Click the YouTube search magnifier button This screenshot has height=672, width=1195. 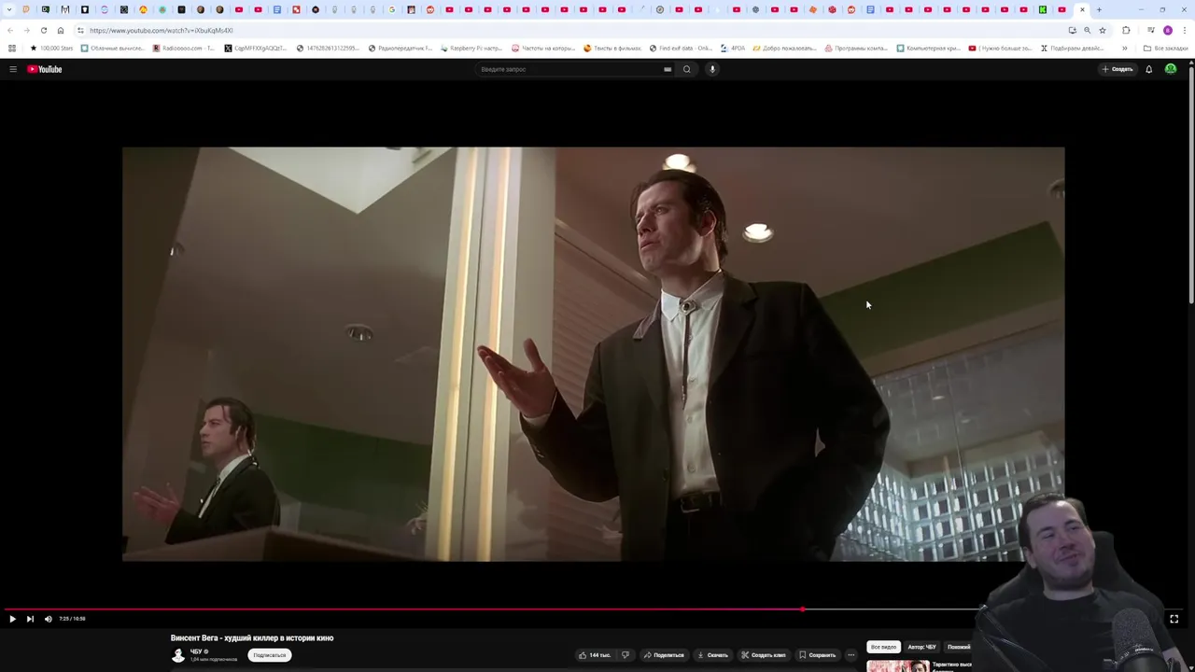(687, 69)
